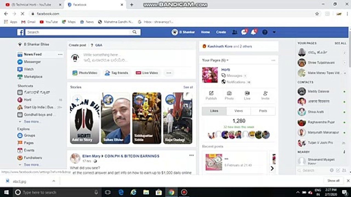Select the Views tab
This screenshot has height=197, width=351.
point(239,111)
